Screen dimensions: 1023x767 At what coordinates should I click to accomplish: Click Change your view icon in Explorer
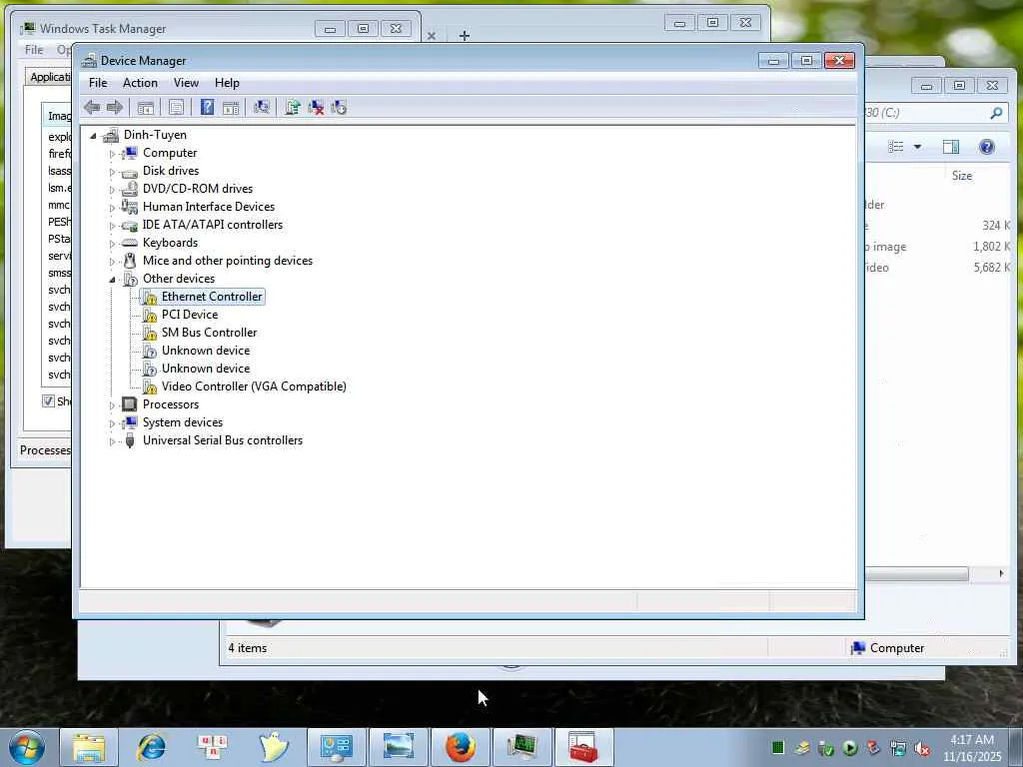click(896, 147)
